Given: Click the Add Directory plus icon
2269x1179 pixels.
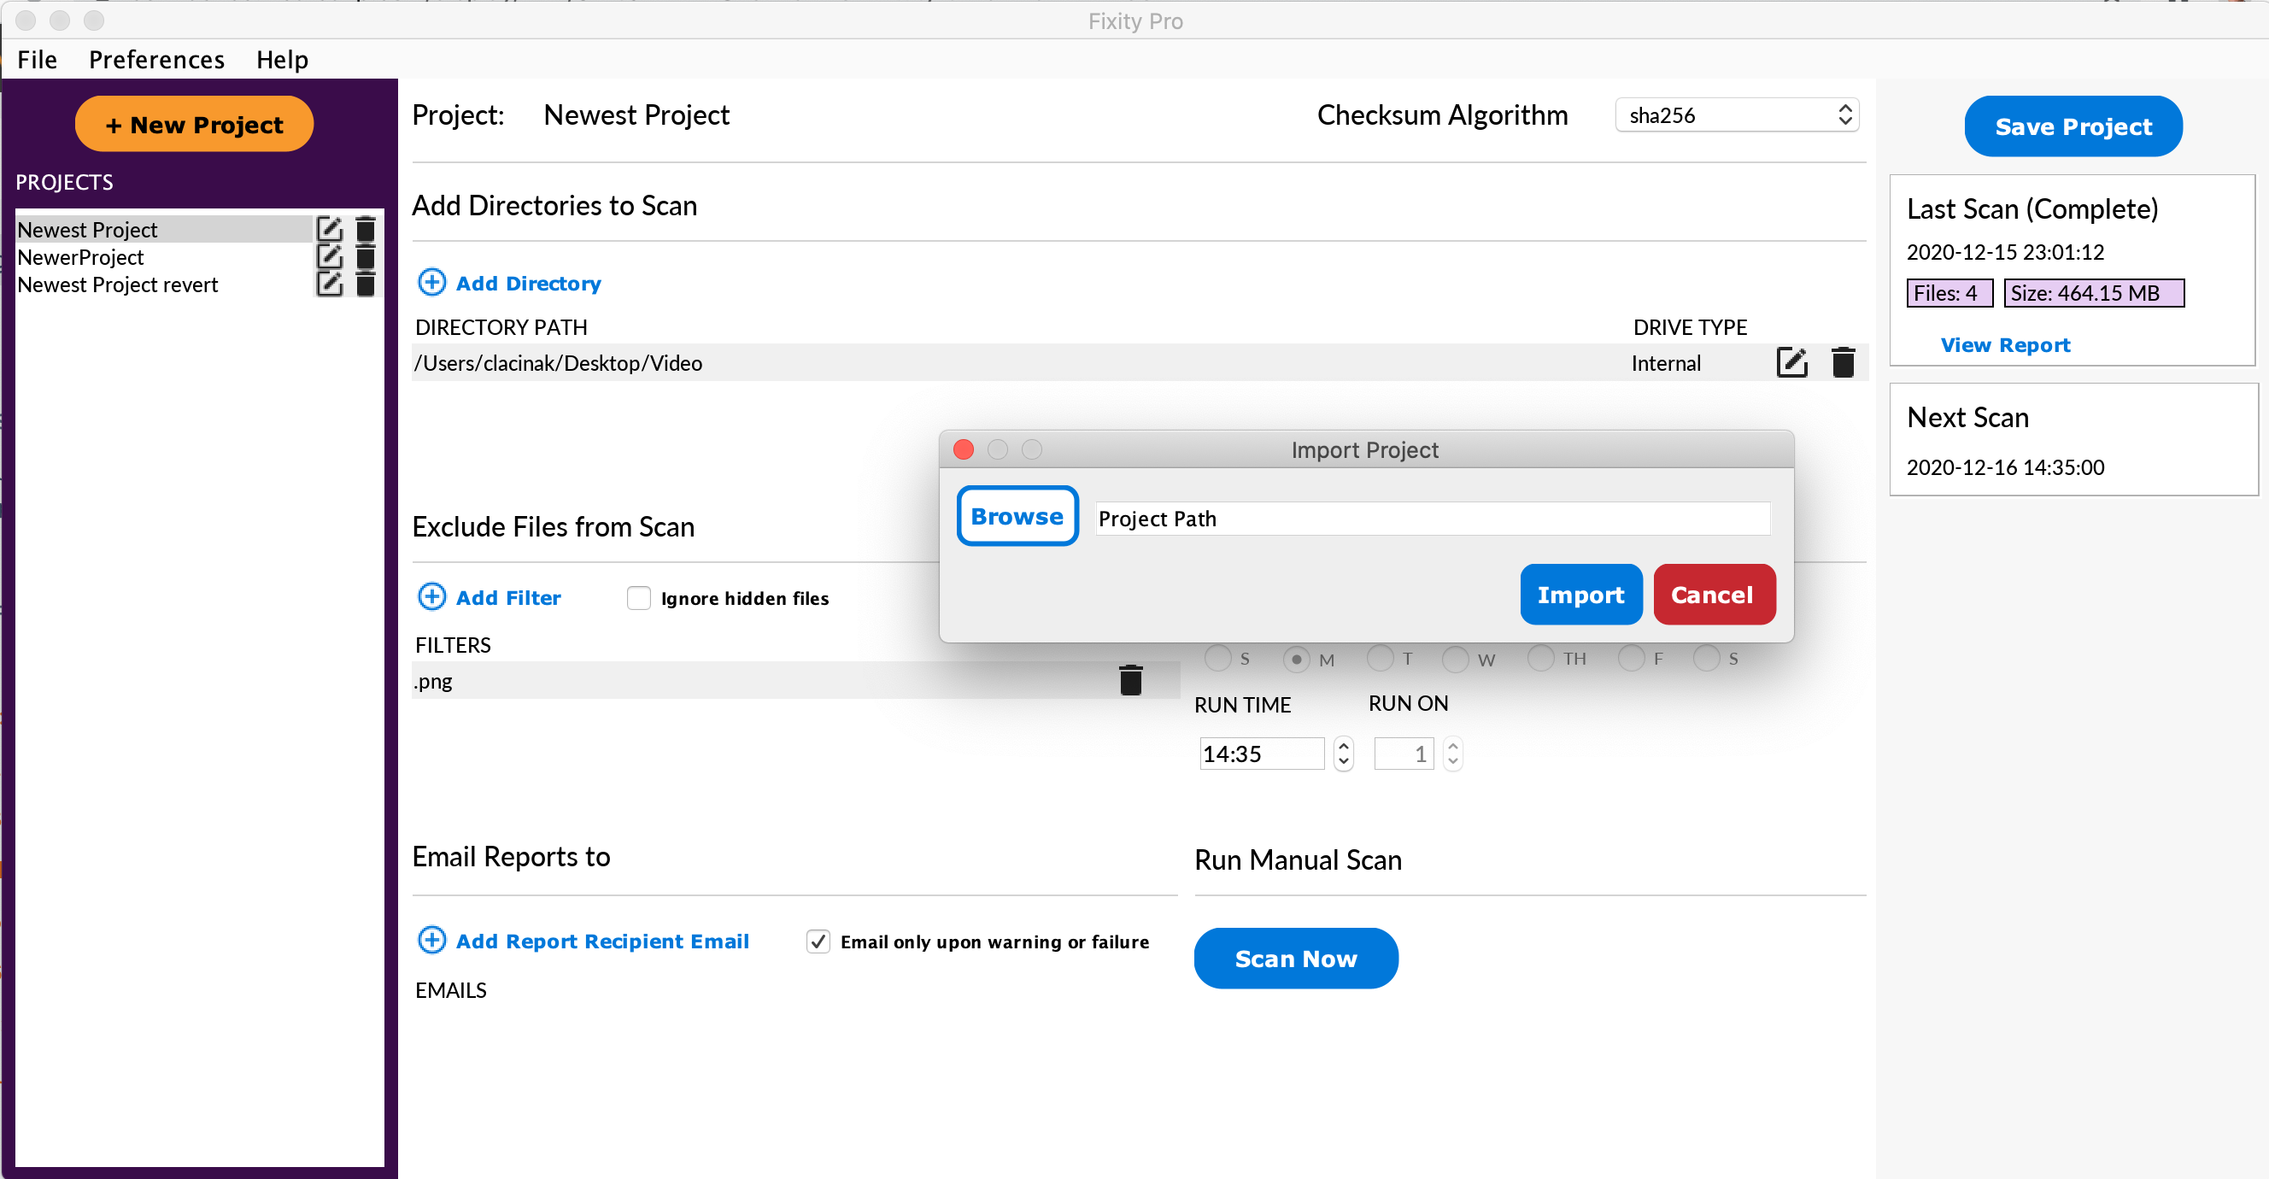Looking at the screenshot, I should pyautogui.click(x=431, y=283).
